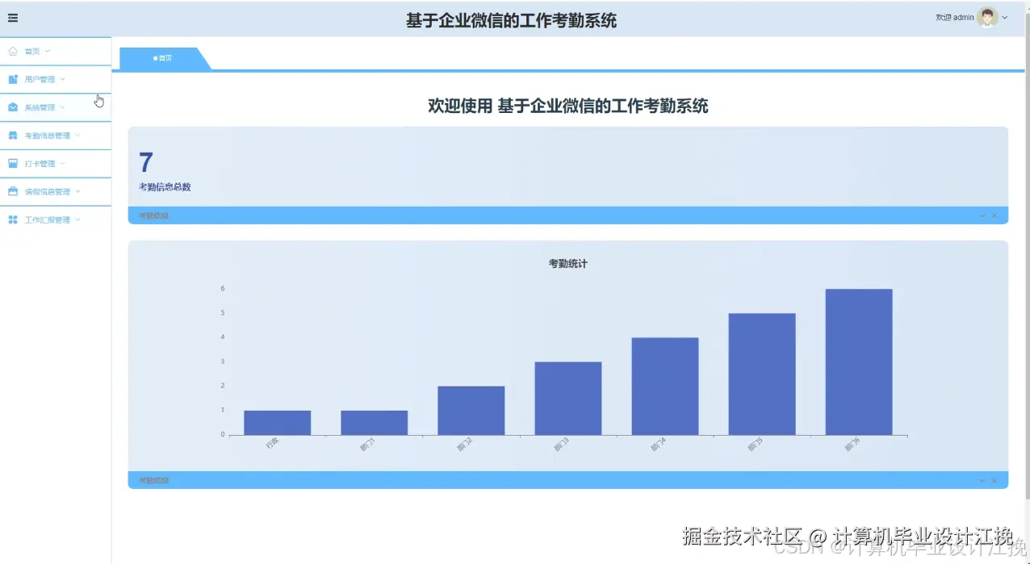Click the admin avatar picture
Viewport: 1030px width, 564px height.
[987, 17]
